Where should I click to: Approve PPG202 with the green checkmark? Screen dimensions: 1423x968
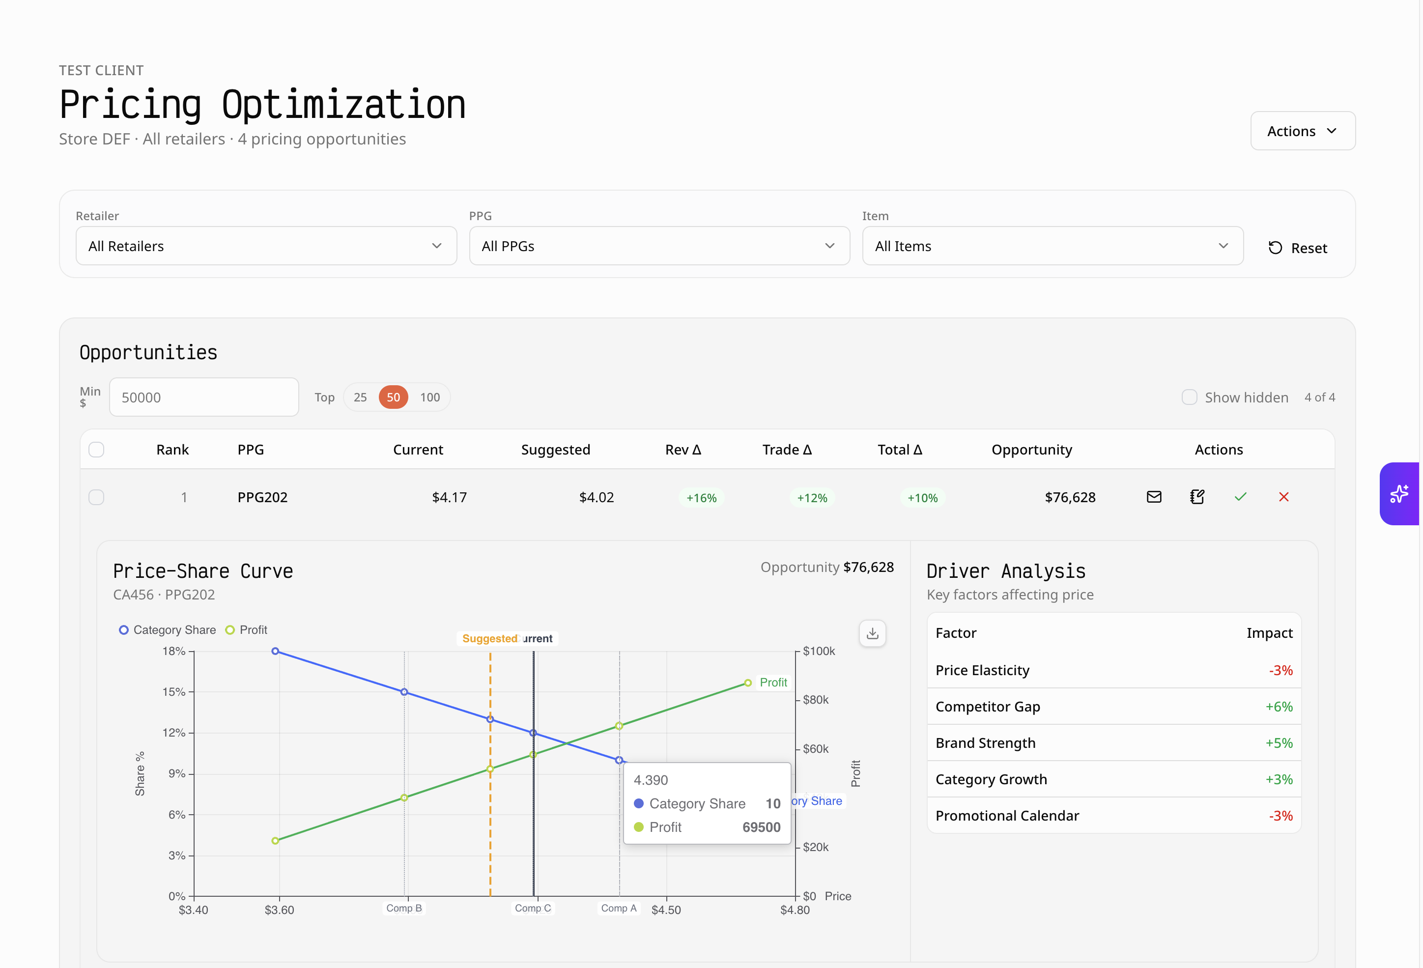click(1241, 497)
